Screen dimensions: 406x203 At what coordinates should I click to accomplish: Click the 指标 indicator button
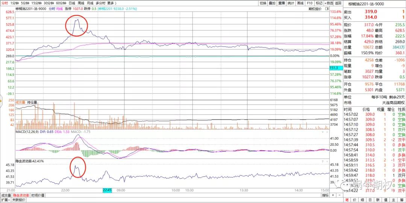325,195
